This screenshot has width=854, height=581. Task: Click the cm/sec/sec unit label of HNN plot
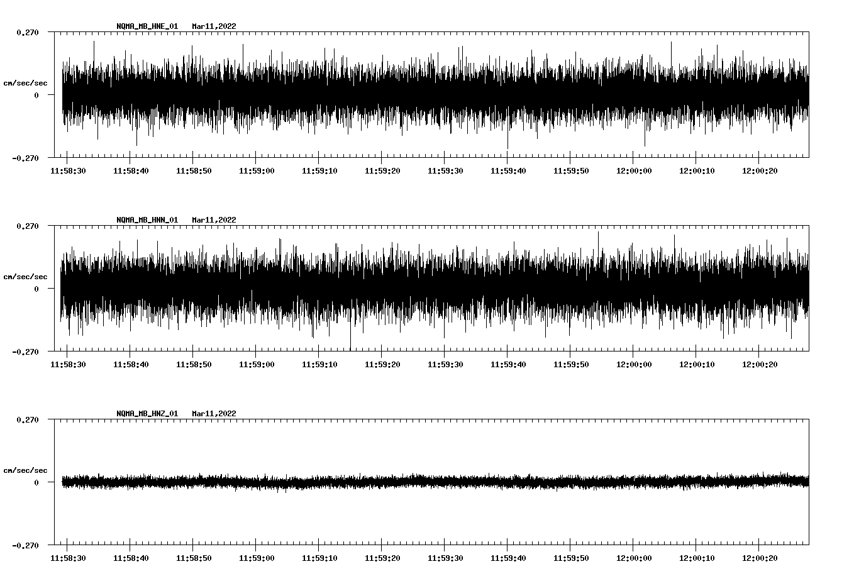click(x=25, y=277)
